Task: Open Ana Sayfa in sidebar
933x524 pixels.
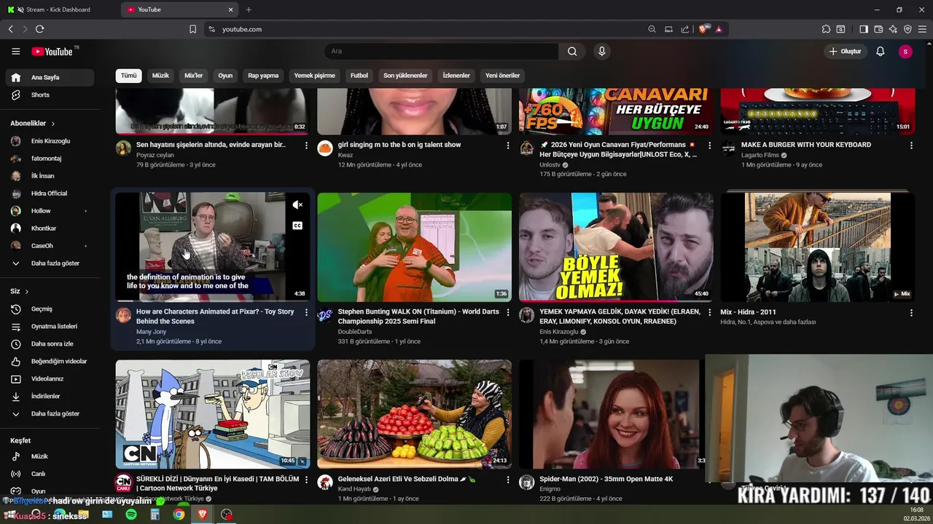Action: (x=50, y=77)
